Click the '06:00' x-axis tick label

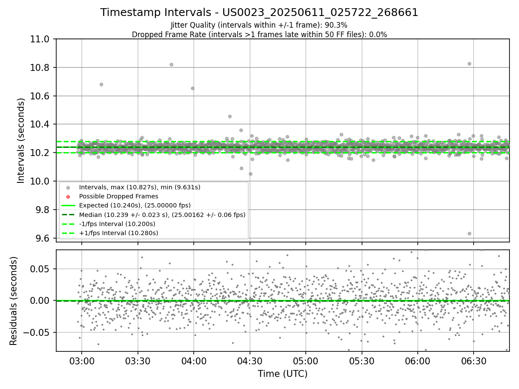click(418, 361)
